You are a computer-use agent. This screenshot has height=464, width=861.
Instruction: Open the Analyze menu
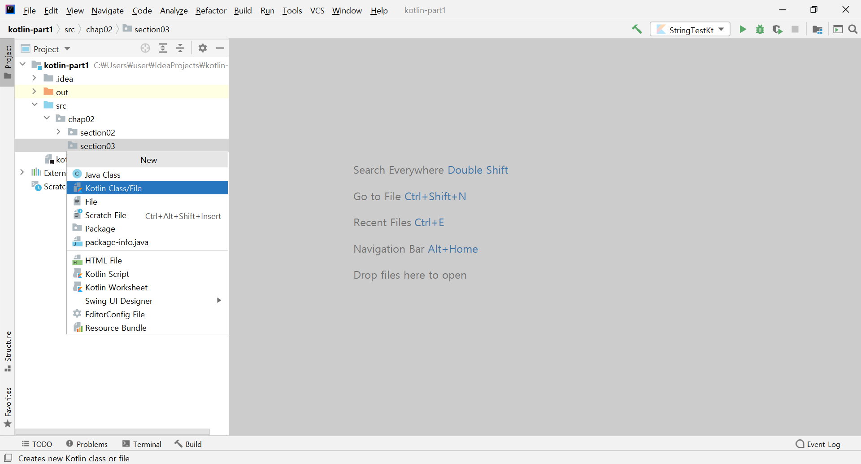coord(174,10)
